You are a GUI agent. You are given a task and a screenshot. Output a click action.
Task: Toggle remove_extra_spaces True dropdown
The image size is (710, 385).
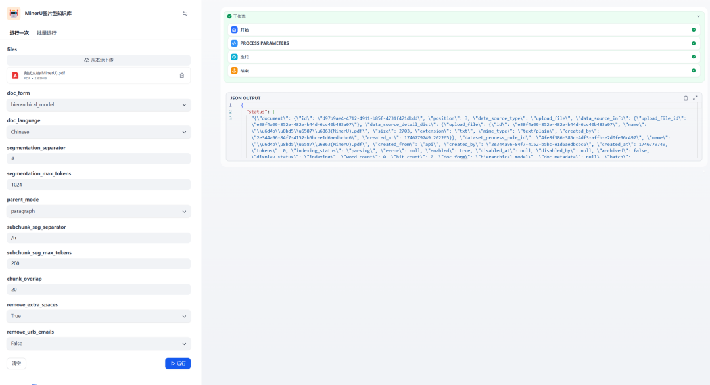click(x=99, y=316)
